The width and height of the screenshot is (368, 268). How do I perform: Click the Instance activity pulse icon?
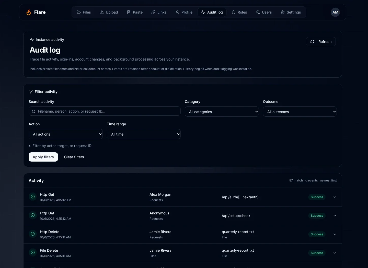[x=32, y=40]
